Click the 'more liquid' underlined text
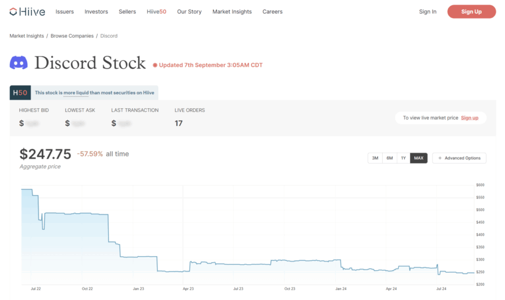Screen dimensions: 505x300 (x=76, y=93)
